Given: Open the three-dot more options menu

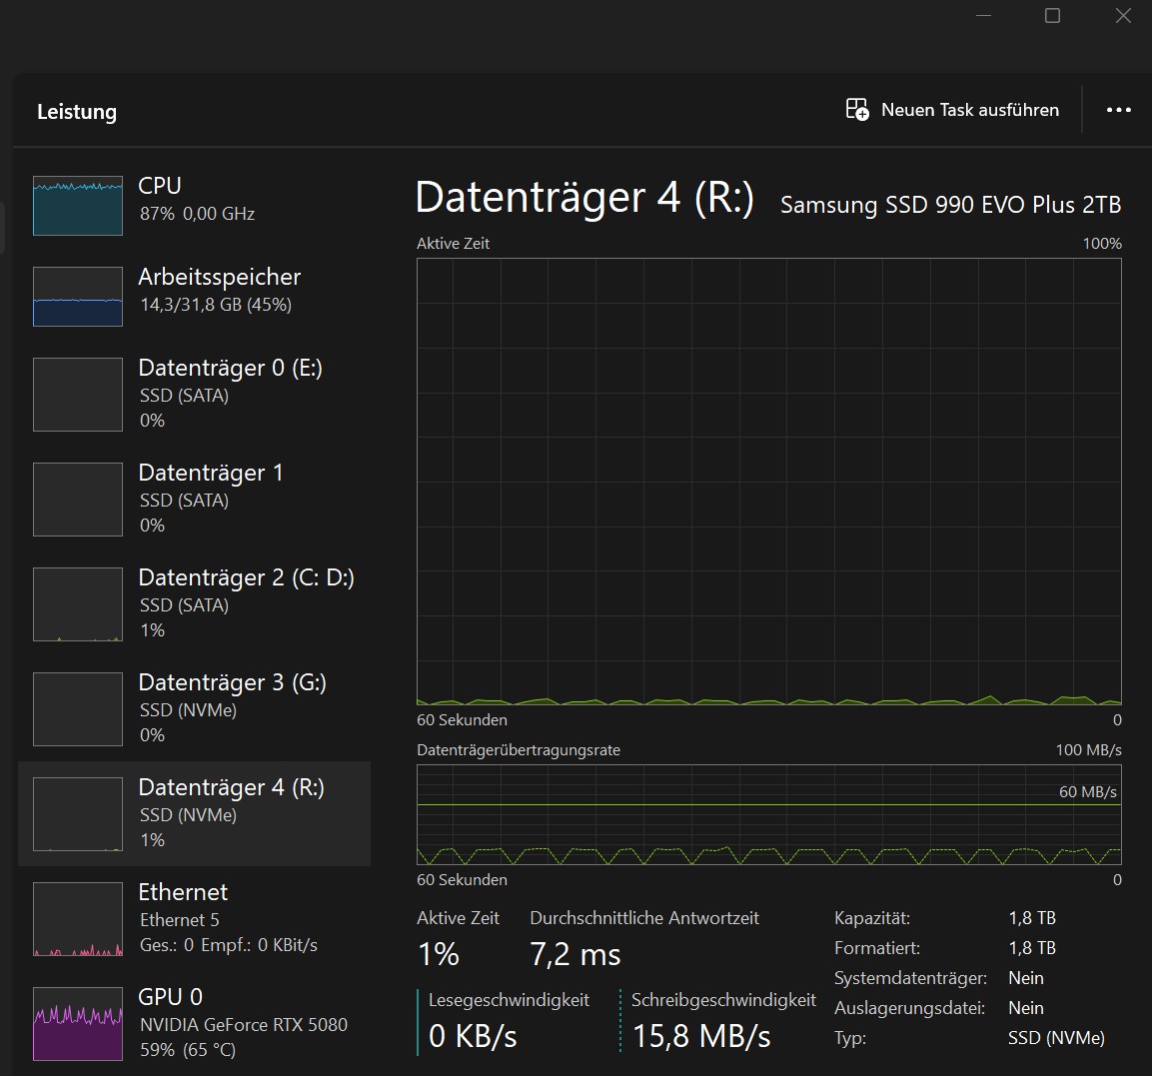Looking at the screenshot, I should click(x=1119, y=110).
